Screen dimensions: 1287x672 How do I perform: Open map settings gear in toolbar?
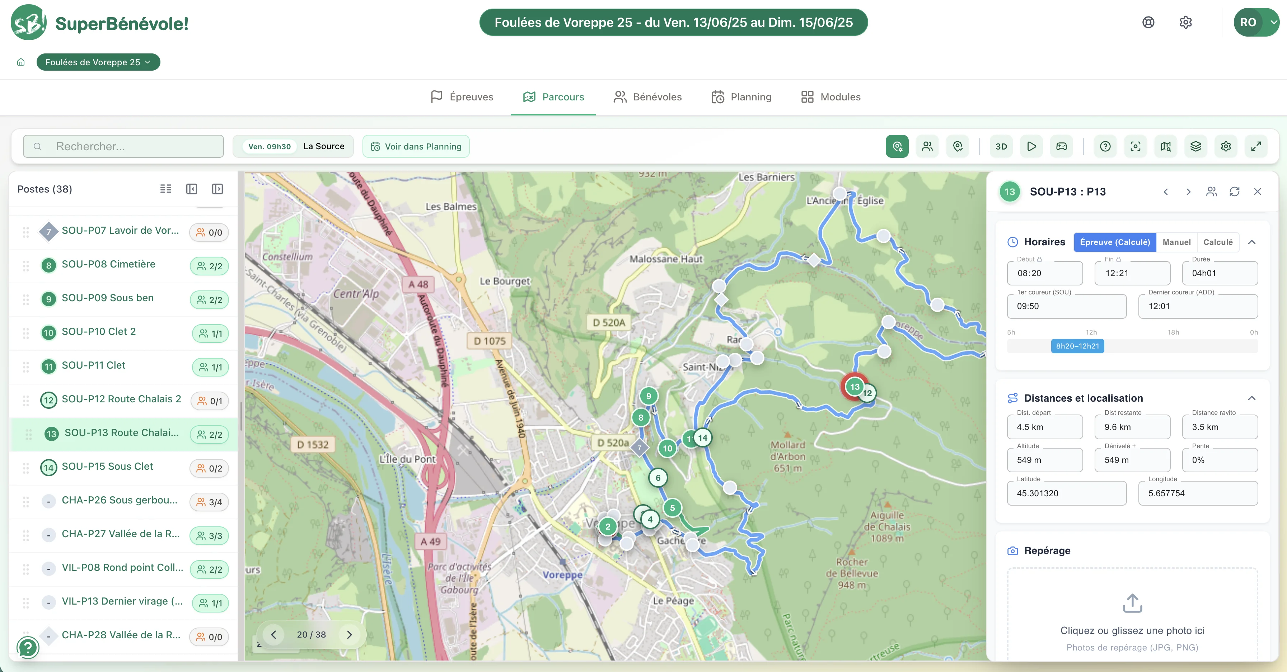pos(1226,146)
